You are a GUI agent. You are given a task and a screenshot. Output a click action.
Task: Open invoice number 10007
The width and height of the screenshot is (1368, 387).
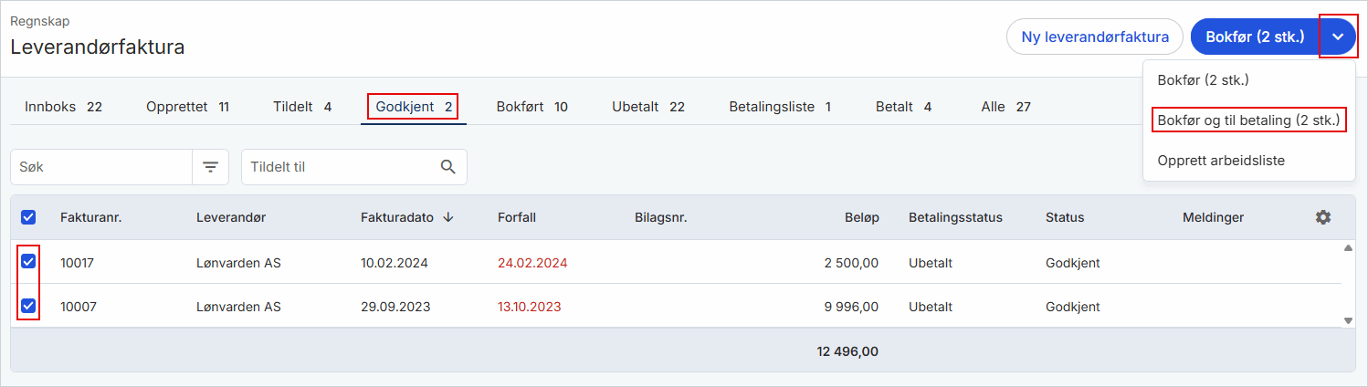78,307
